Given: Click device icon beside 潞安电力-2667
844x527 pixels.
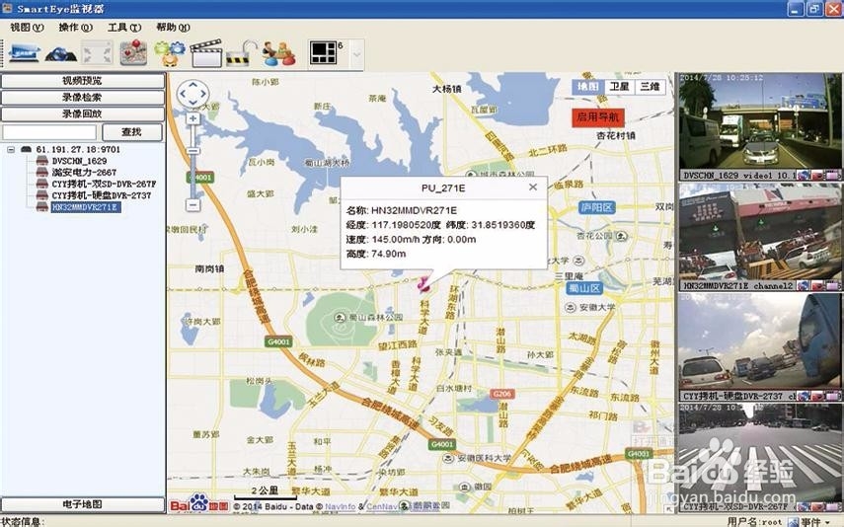Looking at the screenshot, I should [x=42, y=173].
